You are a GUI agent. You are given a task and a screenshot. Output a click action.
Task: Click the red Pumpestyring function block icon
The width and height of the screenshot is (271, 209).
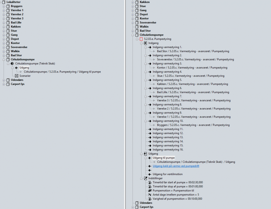click(141, 39)
